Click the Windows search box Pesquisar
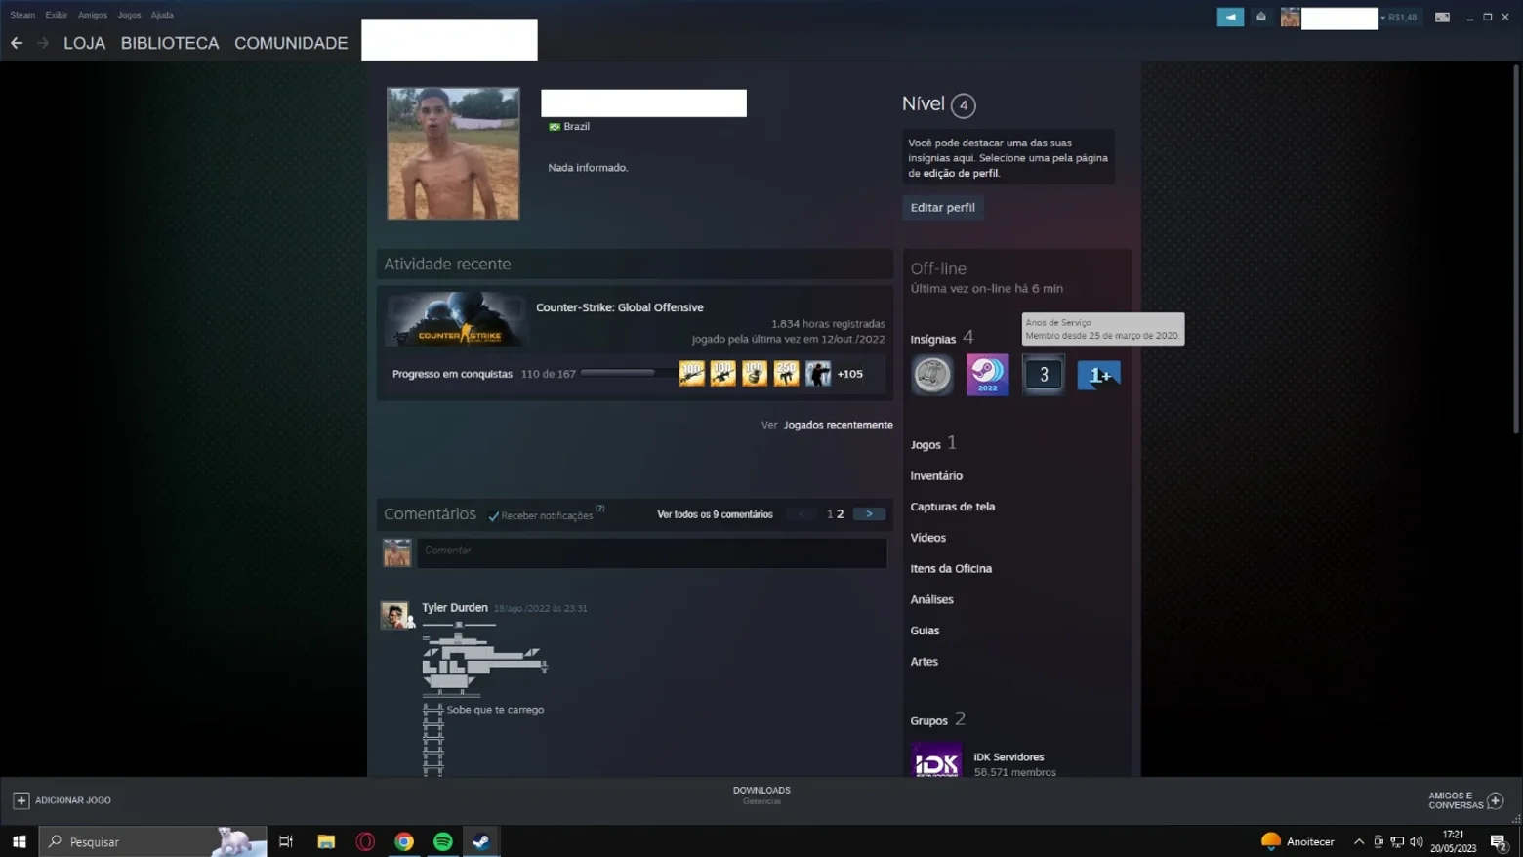The height and width of the screenshot is (857, 1523). pyautogui.click(x=152, y=841)
